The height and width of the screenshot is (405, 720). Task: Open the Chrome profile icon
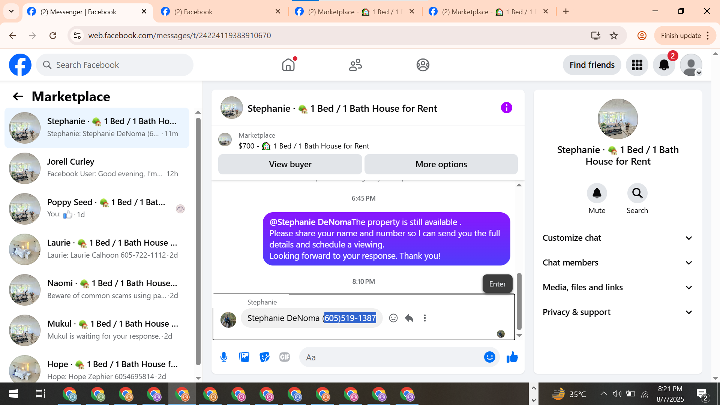(x=642, y=36)
